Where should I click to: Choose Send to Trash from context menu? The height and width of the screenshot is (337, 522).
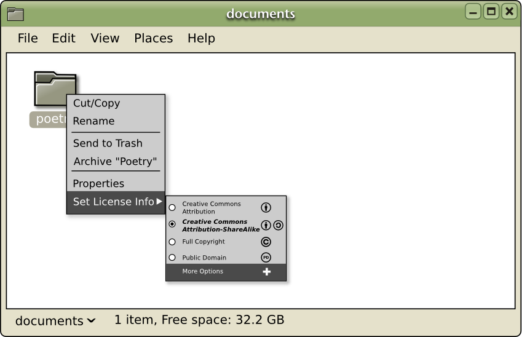[x=108, y=143]
